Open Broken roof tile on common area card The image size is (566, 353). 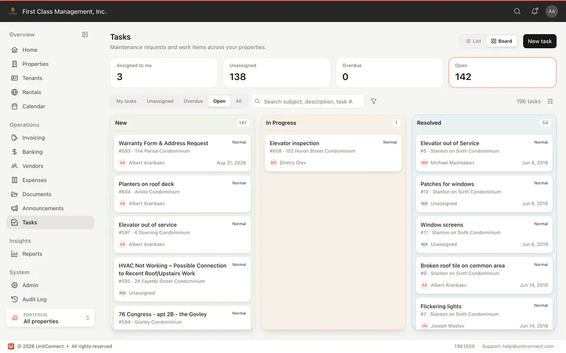(x=483, y=275)
